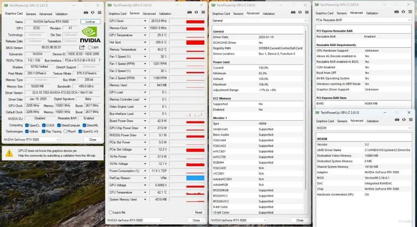Click refresh icon in PCIe Resizable BAR window

click(402, 12)
